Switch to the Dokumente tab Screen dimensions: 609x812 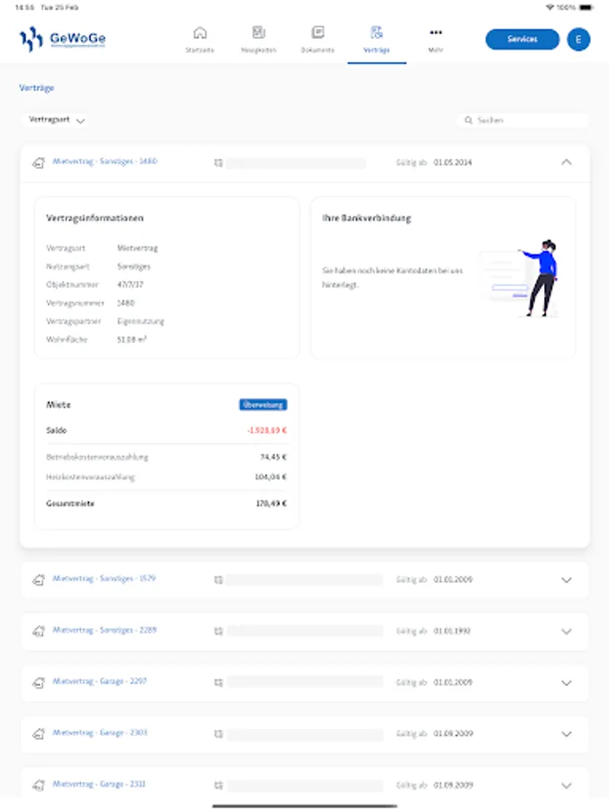(318, 40)
